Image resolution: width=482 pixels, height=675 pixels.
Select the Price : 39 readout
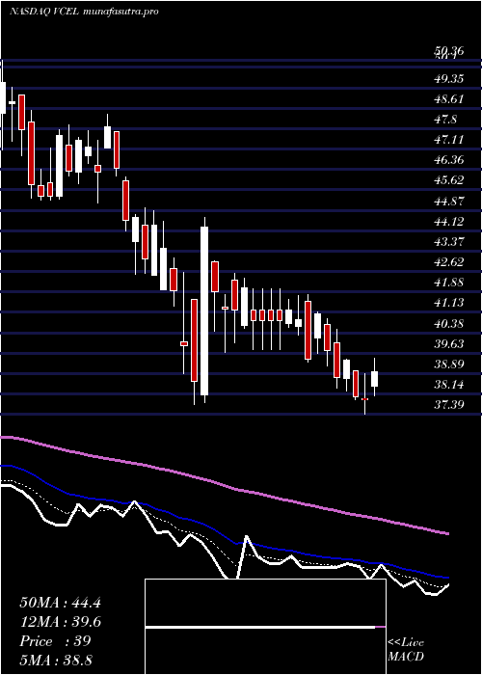coord(55,641)
